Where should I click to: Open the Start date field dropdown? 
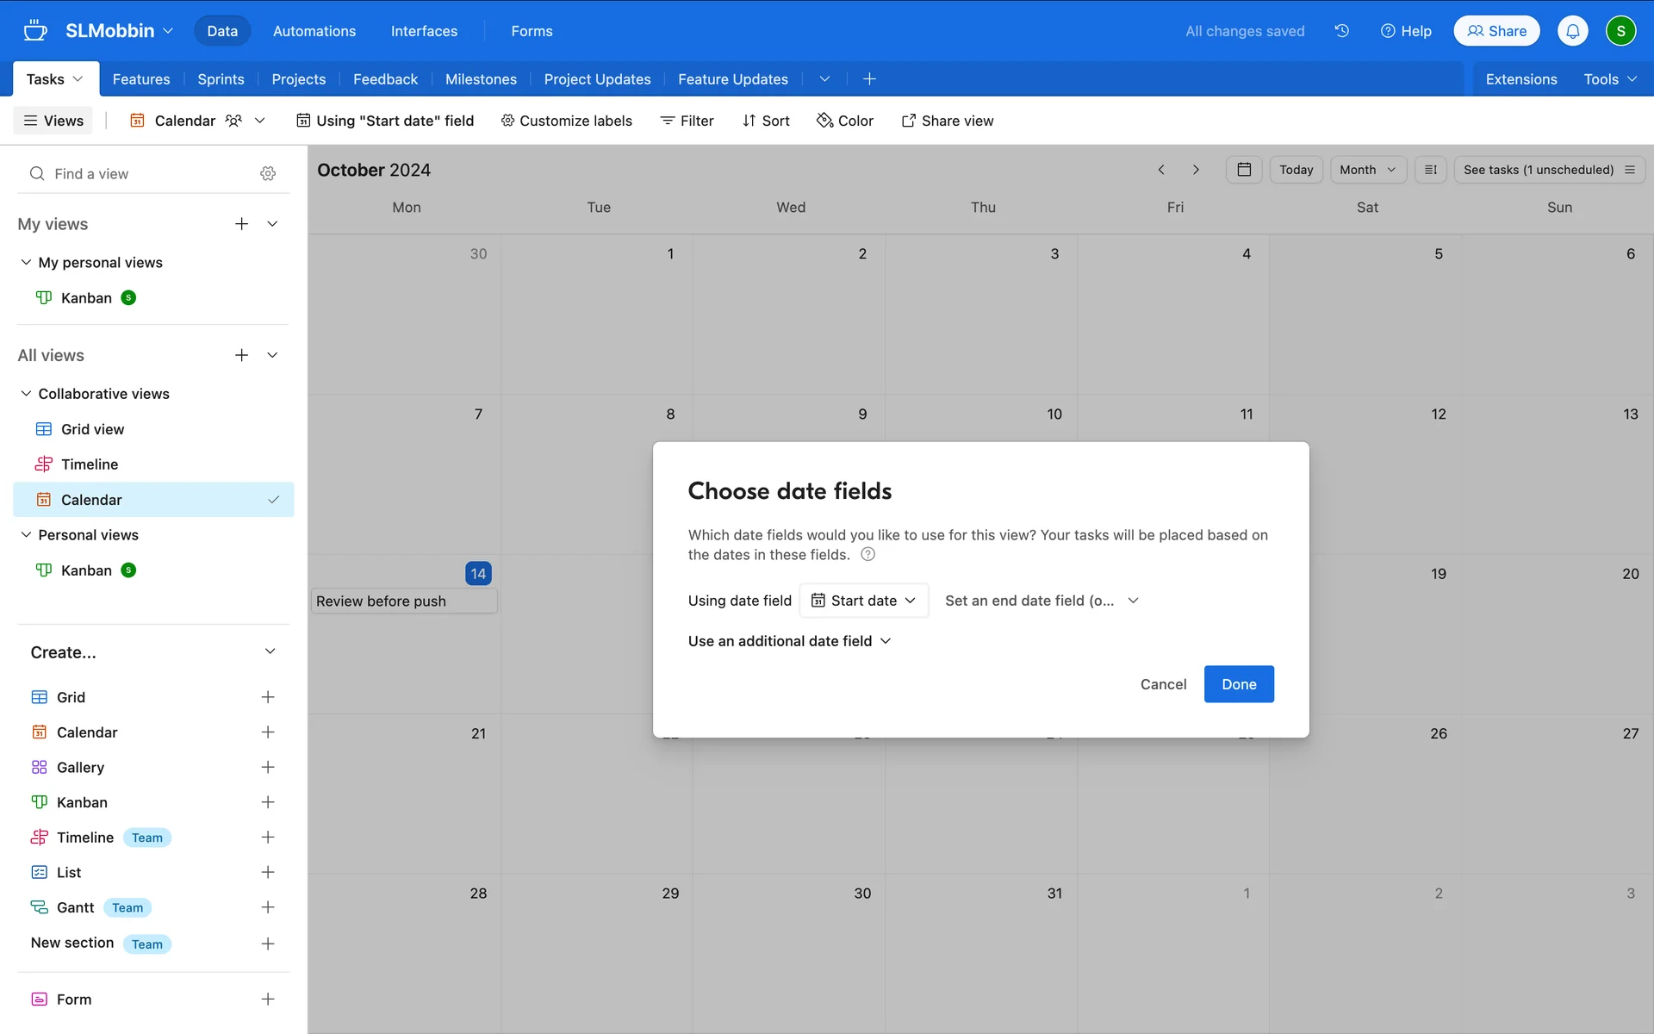(863, 601)
